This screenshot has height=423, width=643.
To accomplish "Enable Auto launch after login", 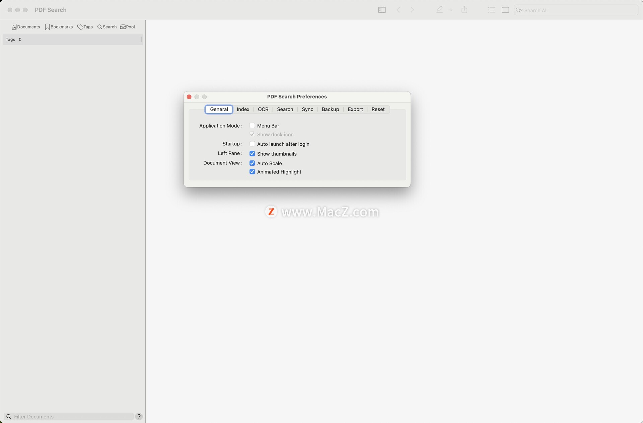I will (x=252, y=144).
